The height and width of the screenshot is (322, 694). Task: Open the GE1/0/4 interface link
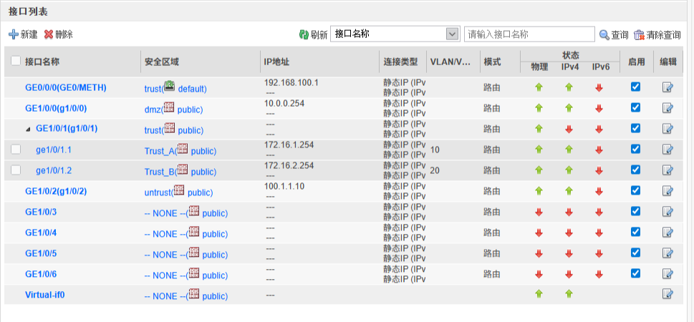point(41,233)
